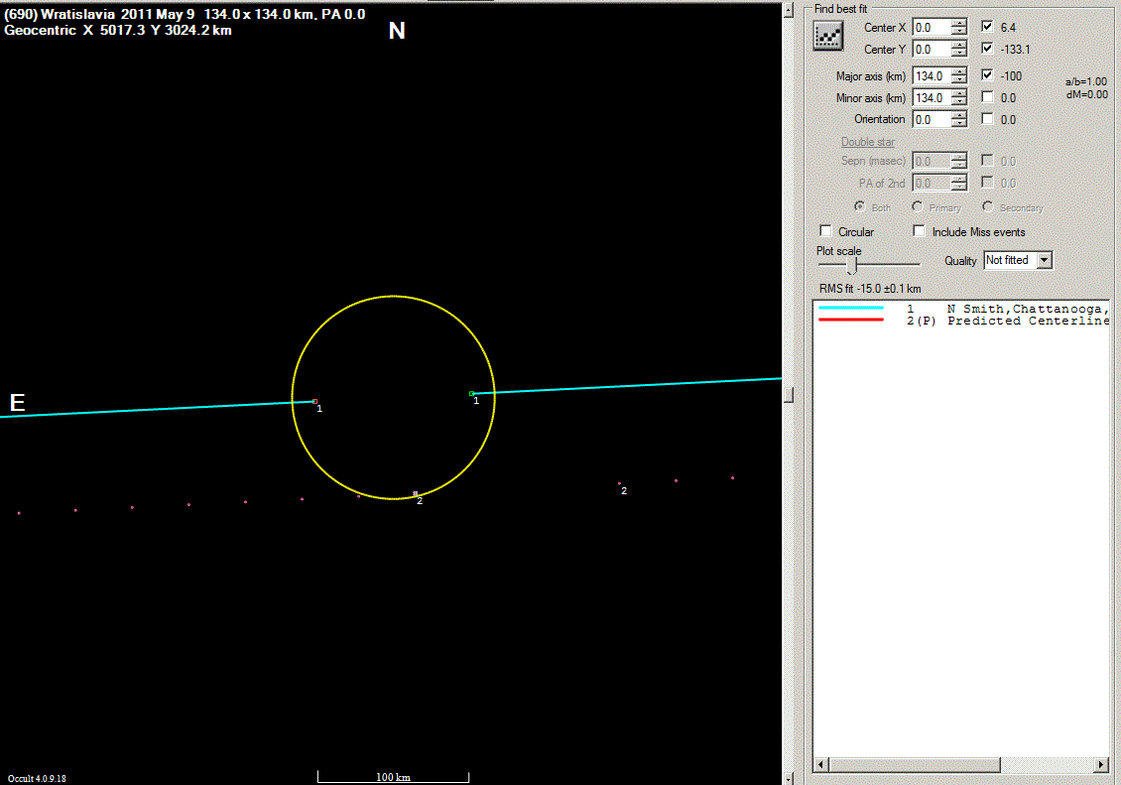Increase the Major axis value with the up arrow
1121x785 pixels.
pyautogui.click(x=959, y=70)
